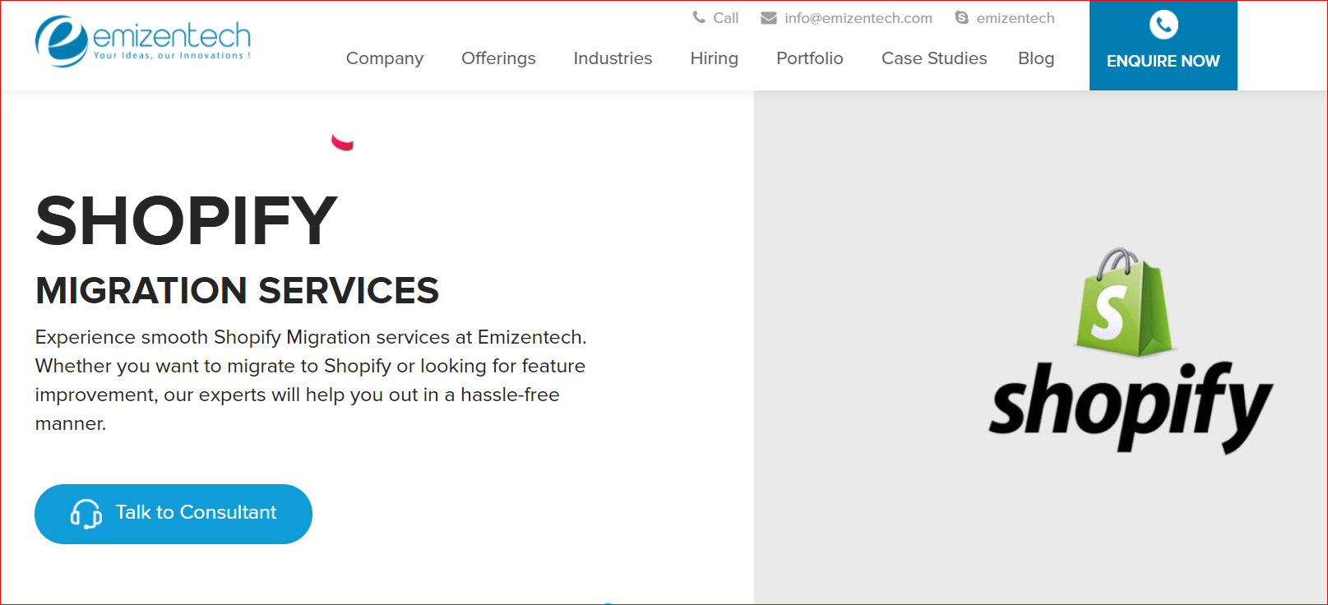Viewport: 1328px width, 605px height.
Task: Click the Emizentech logo
Action: coord(143,41)
